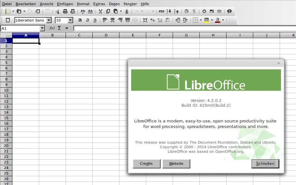Open the Extras menu
Screen dimensions: 296x185
coord(99,4)
